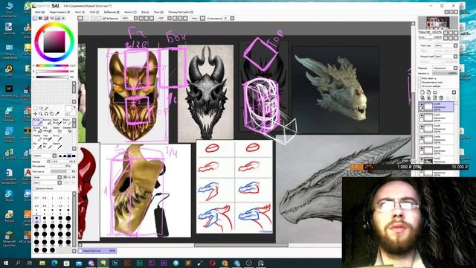Pick the hand pan tool

coord(51,114)
